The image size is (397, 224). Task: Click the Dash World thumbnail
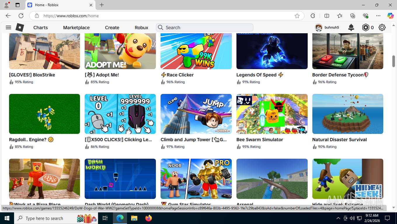click(120, 178)
